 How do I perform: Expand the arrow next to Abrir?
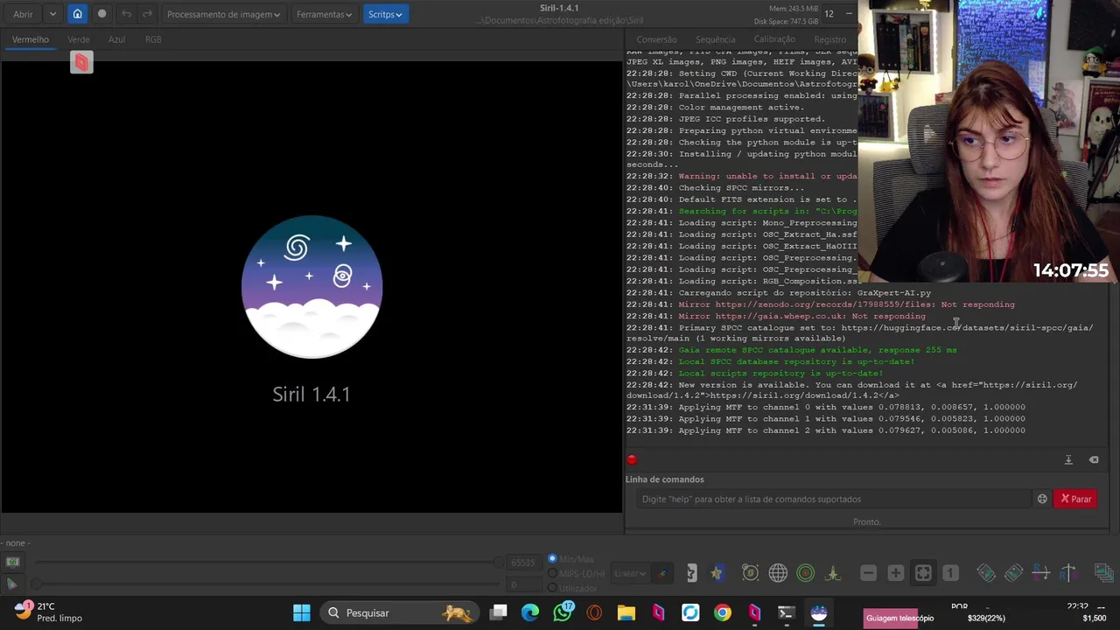[x=52, y=14]
